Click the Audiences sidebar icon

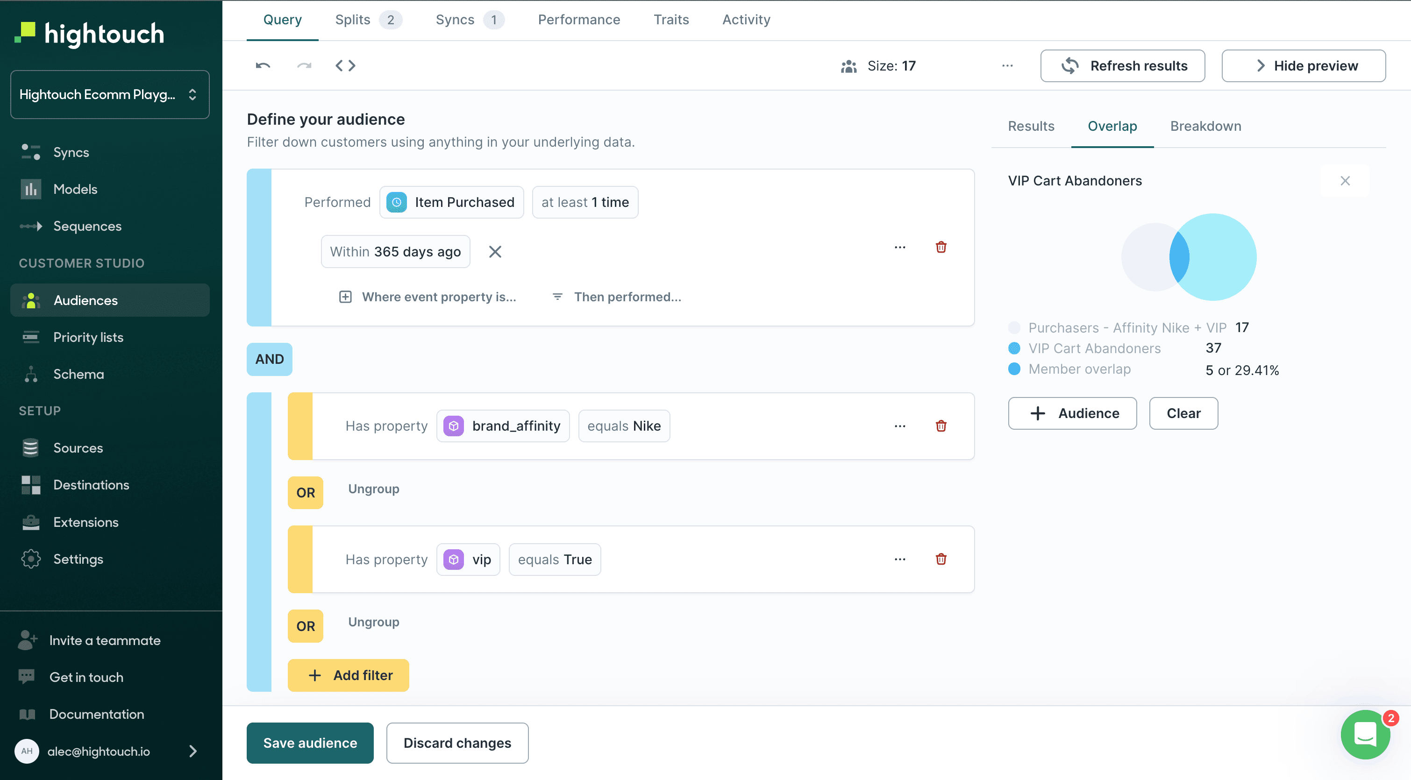click(x=31, y=300)
